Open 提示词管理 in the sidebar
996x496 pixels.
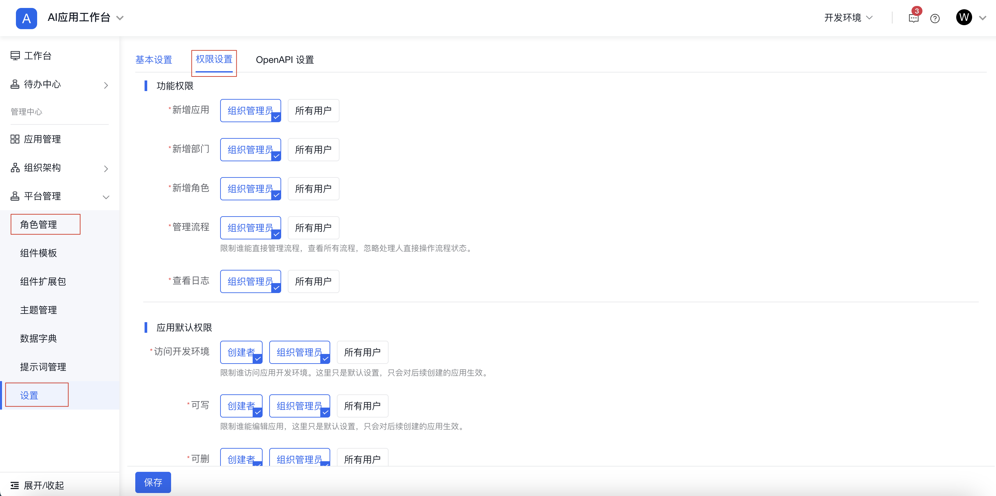[43, 367]
